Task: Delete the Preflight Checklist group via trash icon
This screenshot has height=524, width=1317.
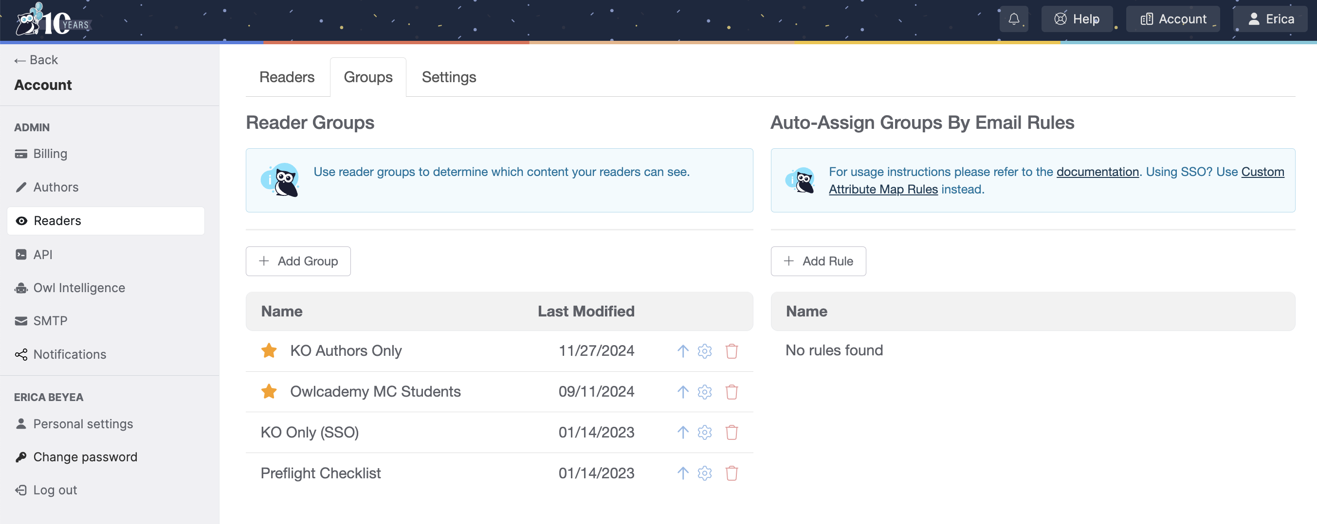Action: tap(731, 473)
